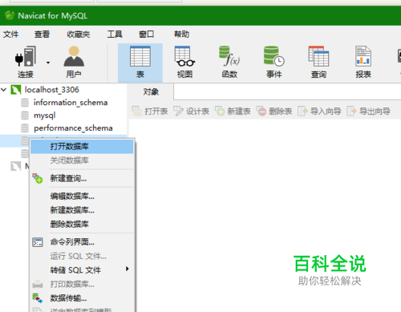This screenshot has height=312, width=401.
Task: Expand the 连接 dropdown arrow
Action: point(48,63)
